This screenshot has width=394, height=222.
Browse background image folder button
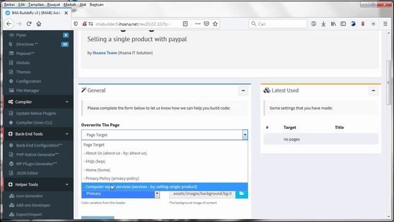tap(242, 194)
